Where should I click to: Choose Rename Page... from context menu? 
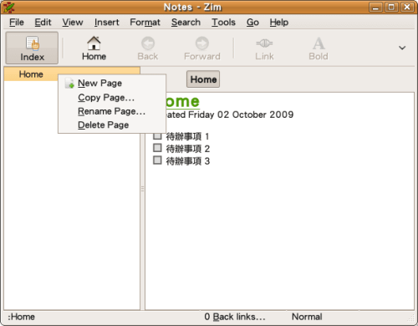(112, 111)
